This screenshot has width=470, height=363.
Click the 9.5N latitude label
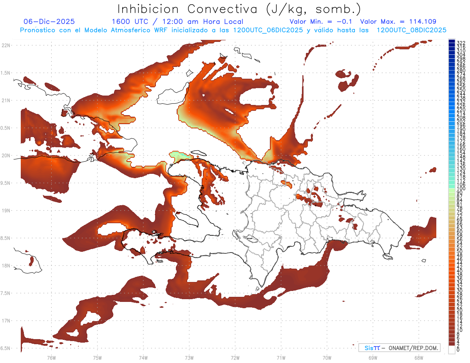point(6,183)
